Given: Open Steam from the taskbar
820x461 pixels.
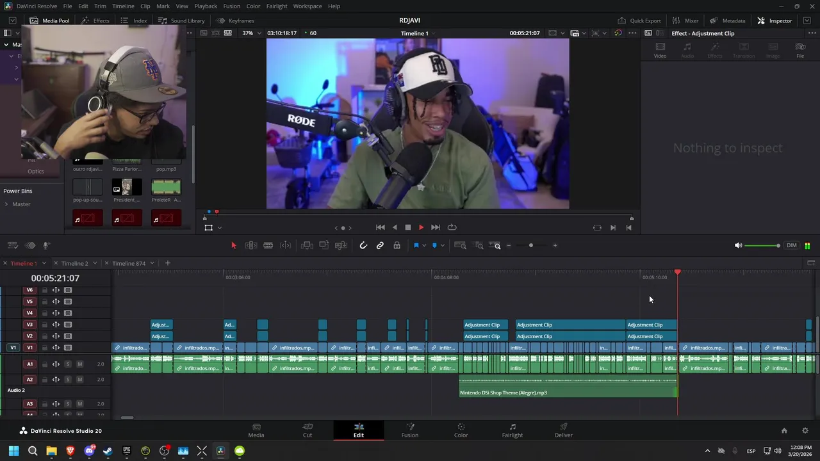Looking at the screenshot, I should point(108,451).
